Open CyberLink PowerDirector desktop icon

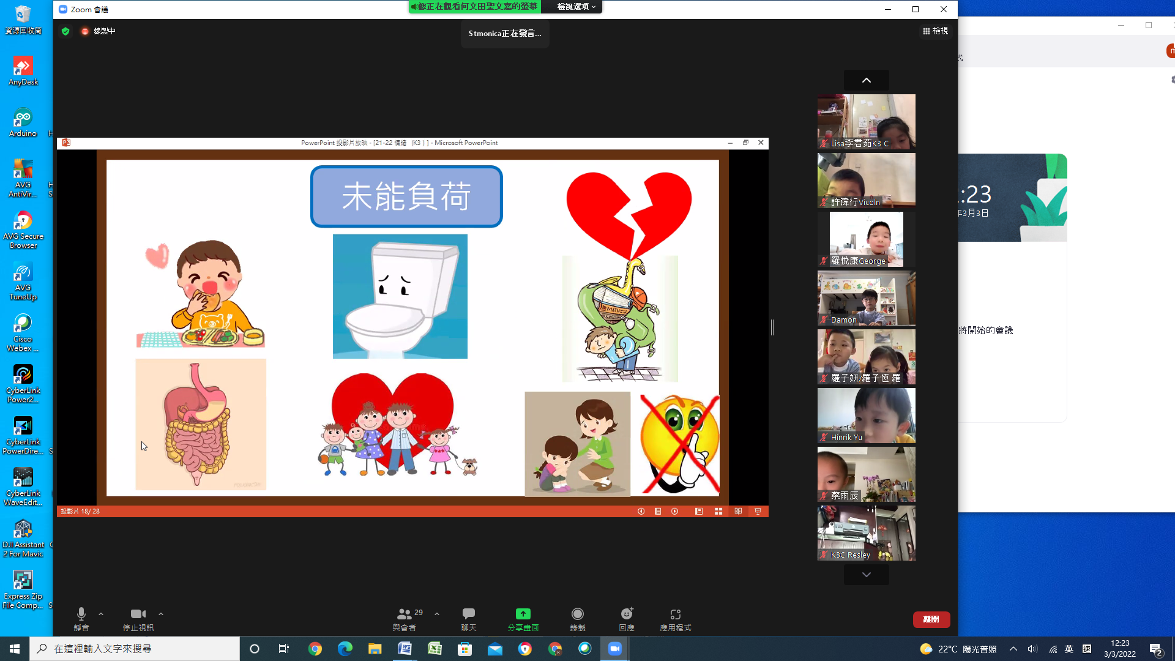pyautogui.click(x=23, y=436)
